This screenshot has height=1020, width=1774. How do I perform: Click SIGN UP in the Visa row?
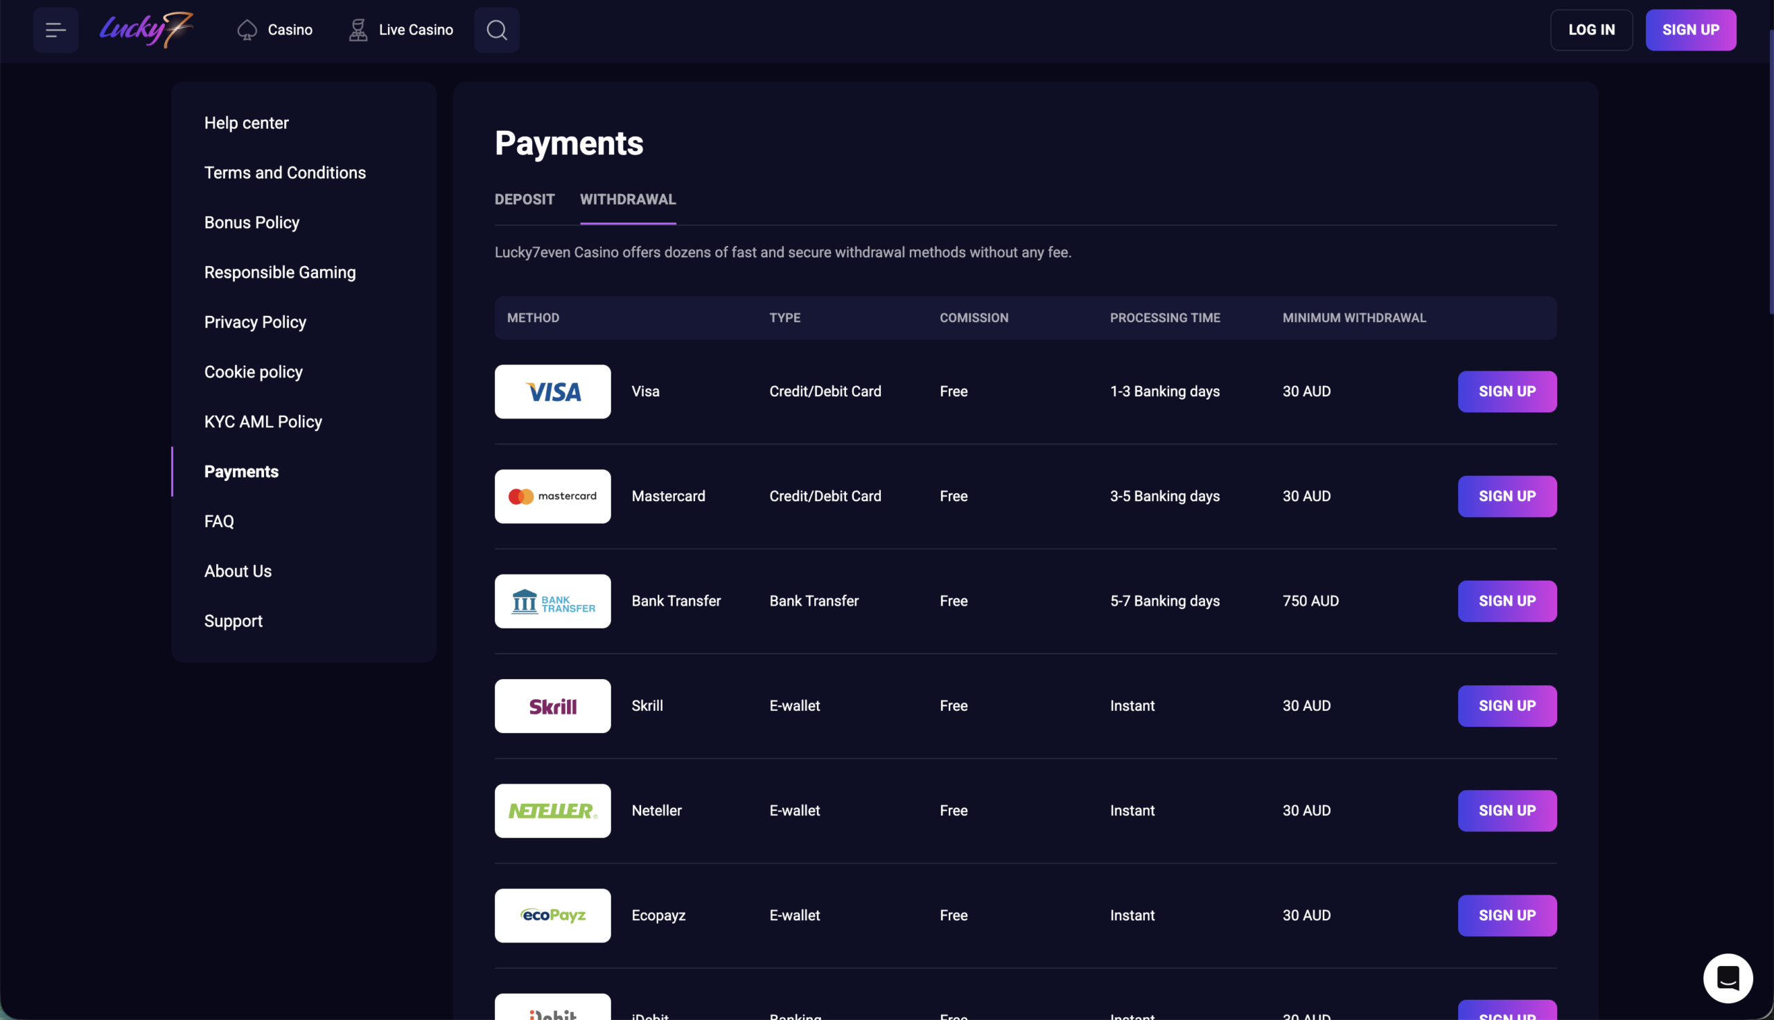coord(1507,392)
